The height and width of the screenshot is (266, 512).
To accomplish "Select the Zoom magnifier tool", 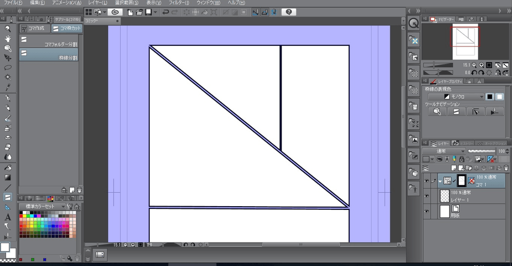I will [x=8, y=29].
